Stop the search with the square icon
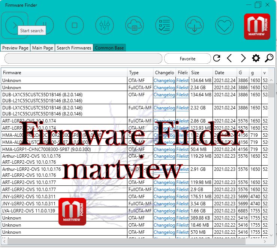Viewport: 277px width, 248px height. coord(75,25)
